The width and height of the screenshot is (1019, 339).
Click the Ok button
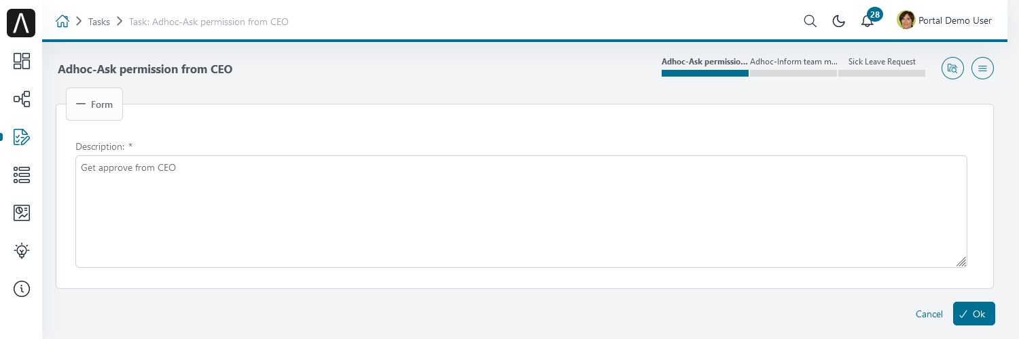[x=973, y=313]
